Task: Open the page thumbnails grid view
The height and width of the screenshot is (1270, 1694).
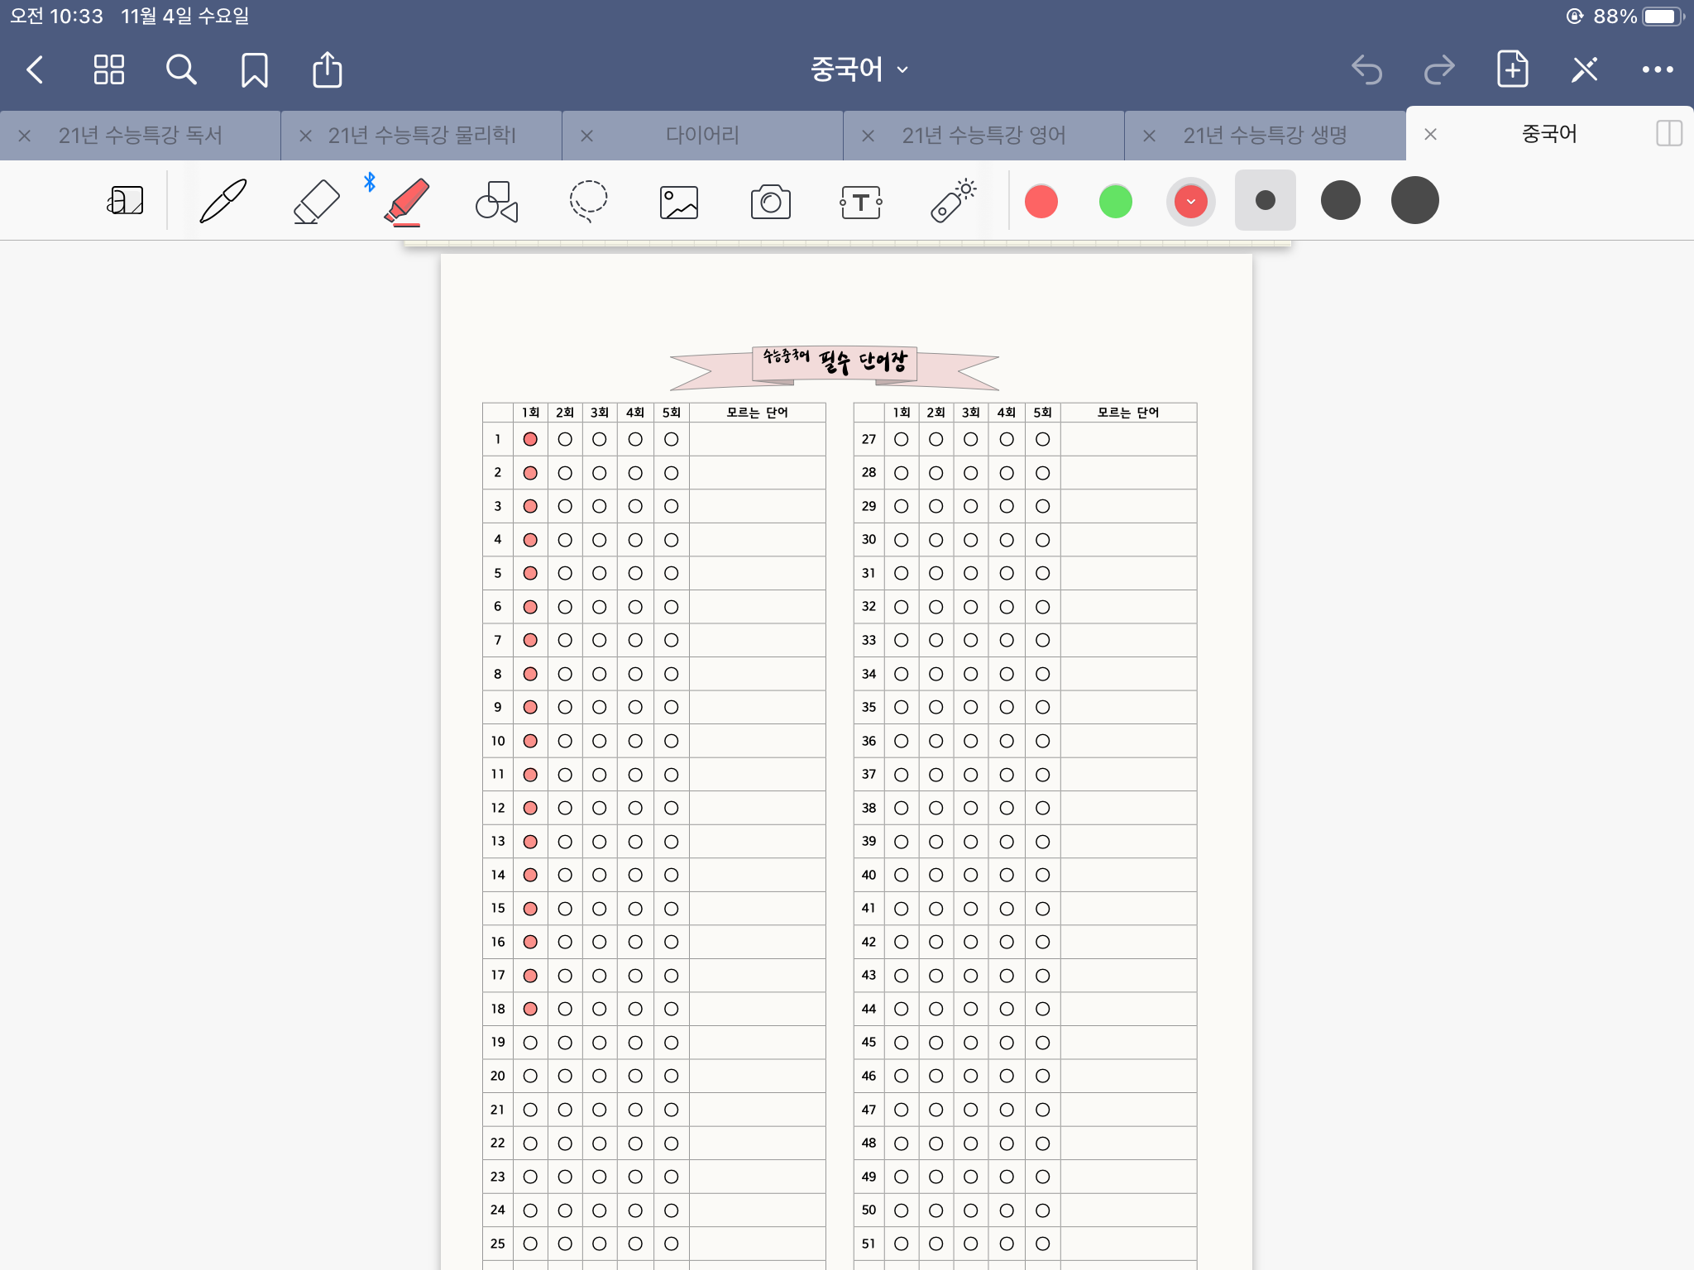Action: click(108, 70)
